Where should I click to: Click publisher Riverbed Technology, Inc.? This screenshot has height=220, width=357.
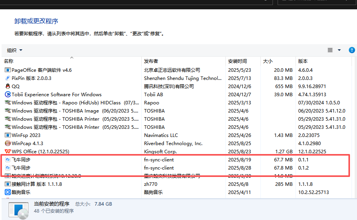(173, 144)
